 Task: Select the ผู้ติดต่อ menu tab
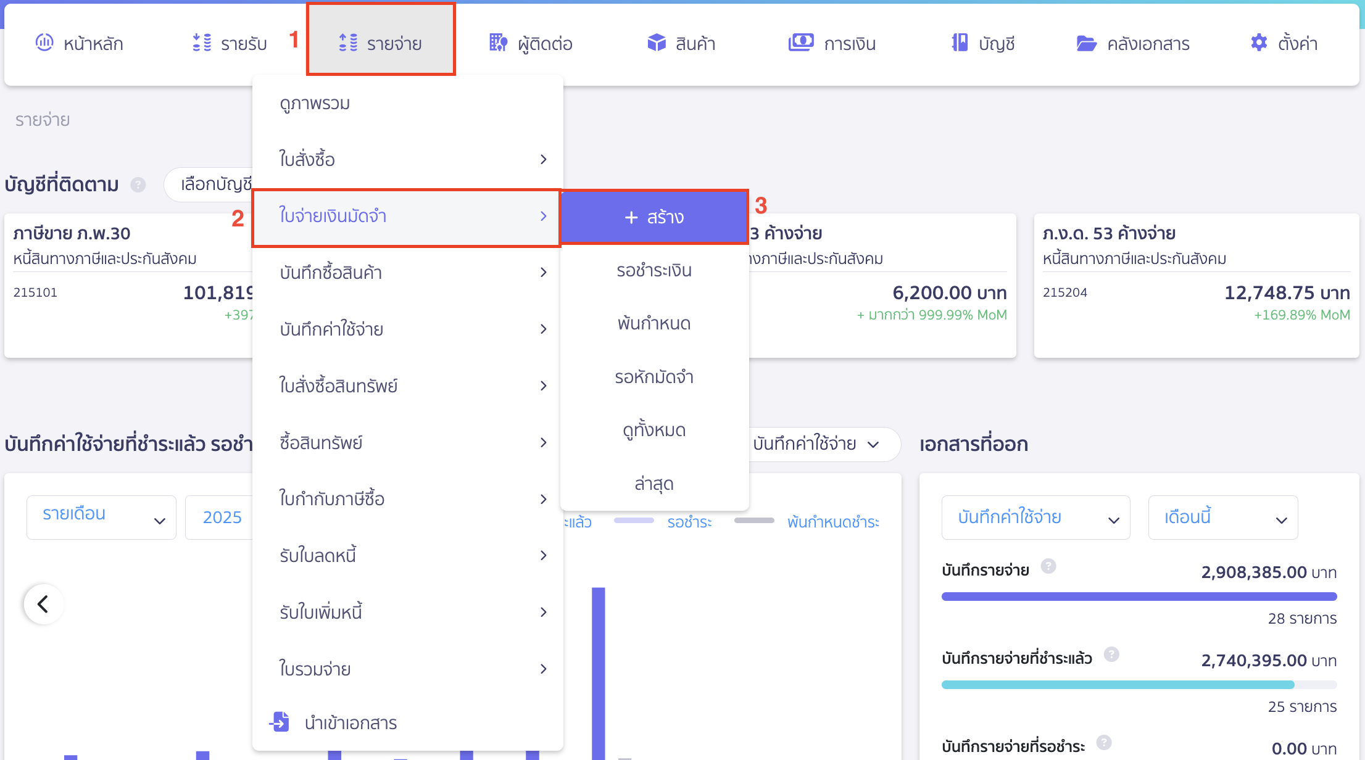click(x=531, y=43)
